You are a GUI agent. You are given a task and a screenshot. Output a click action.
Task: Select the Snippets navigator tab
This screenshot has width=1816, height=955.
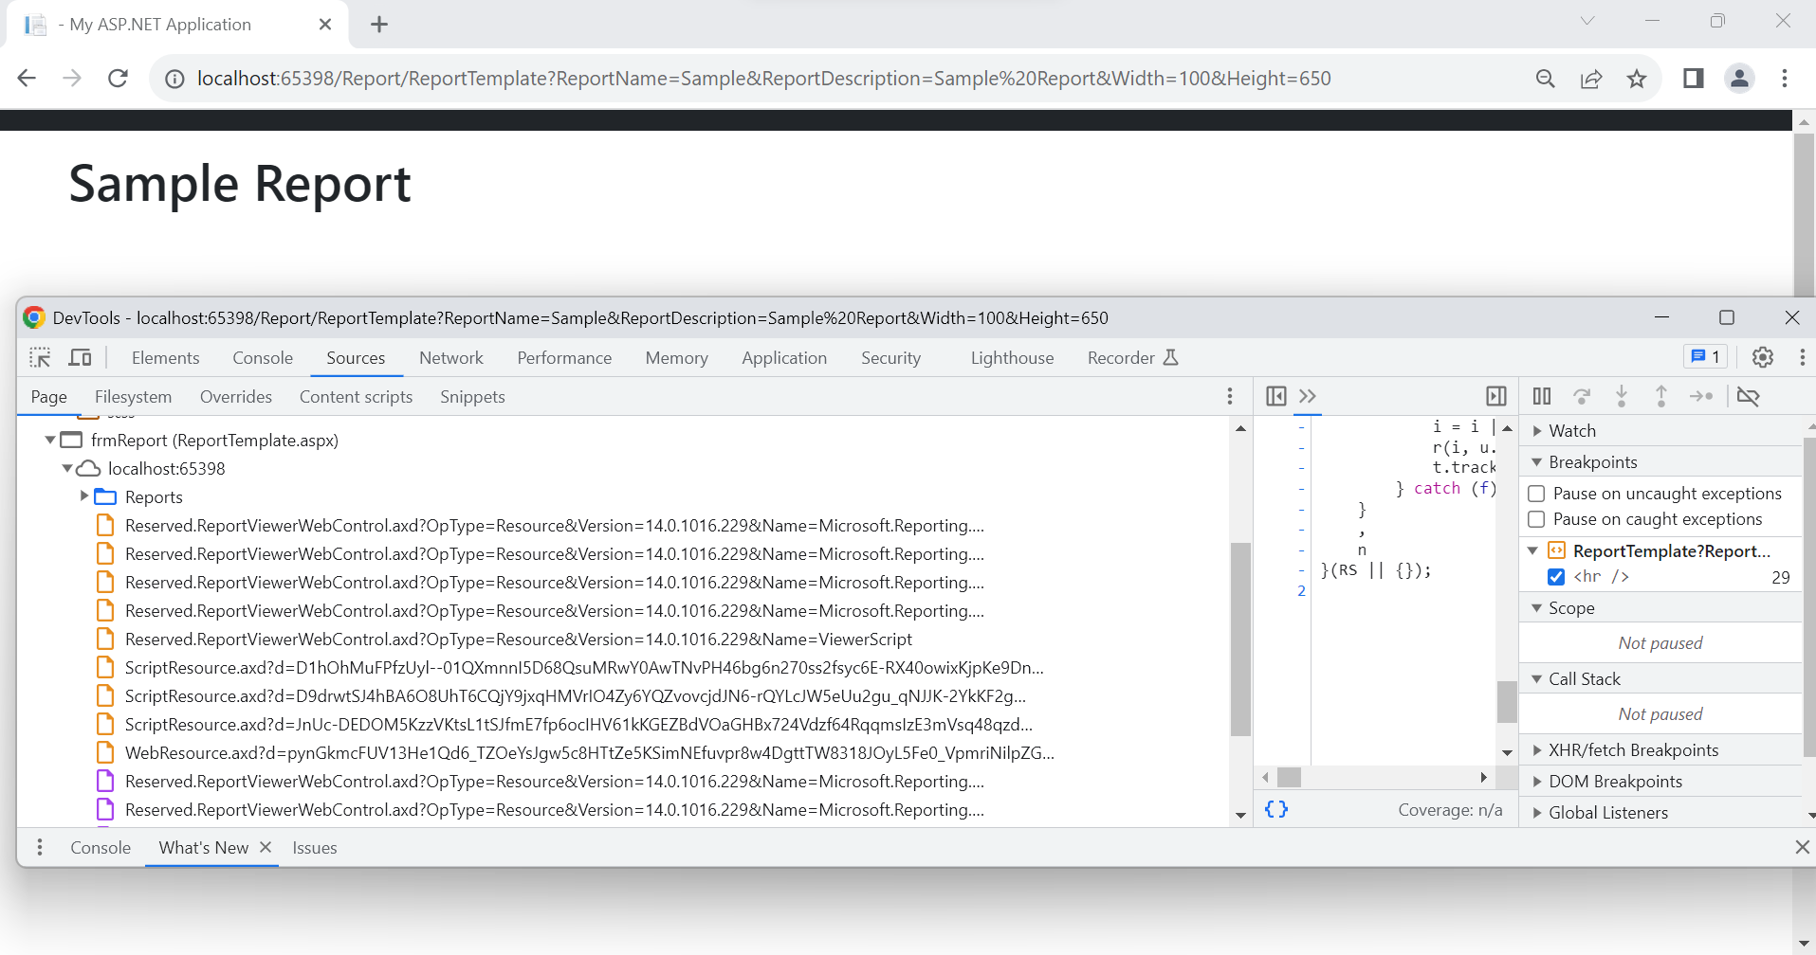point(472,397)
